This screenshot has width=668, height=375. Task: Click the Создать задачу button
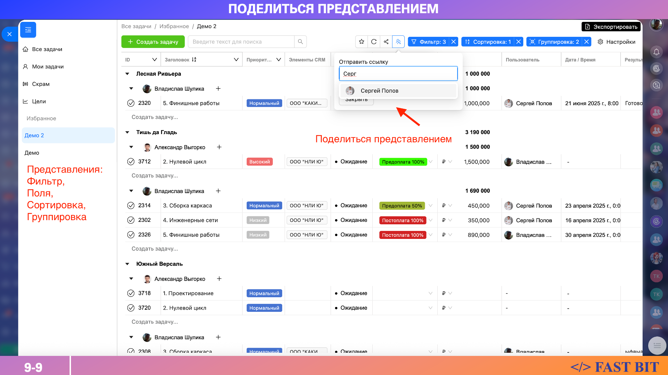153,42
